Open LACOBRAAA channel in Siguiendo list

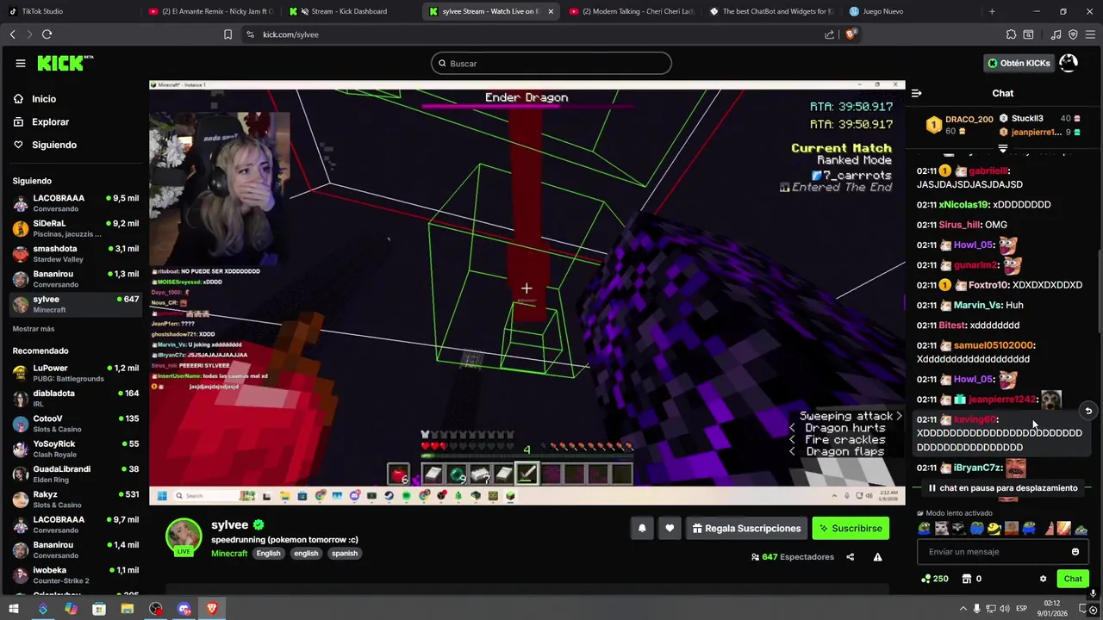point(74,203)
